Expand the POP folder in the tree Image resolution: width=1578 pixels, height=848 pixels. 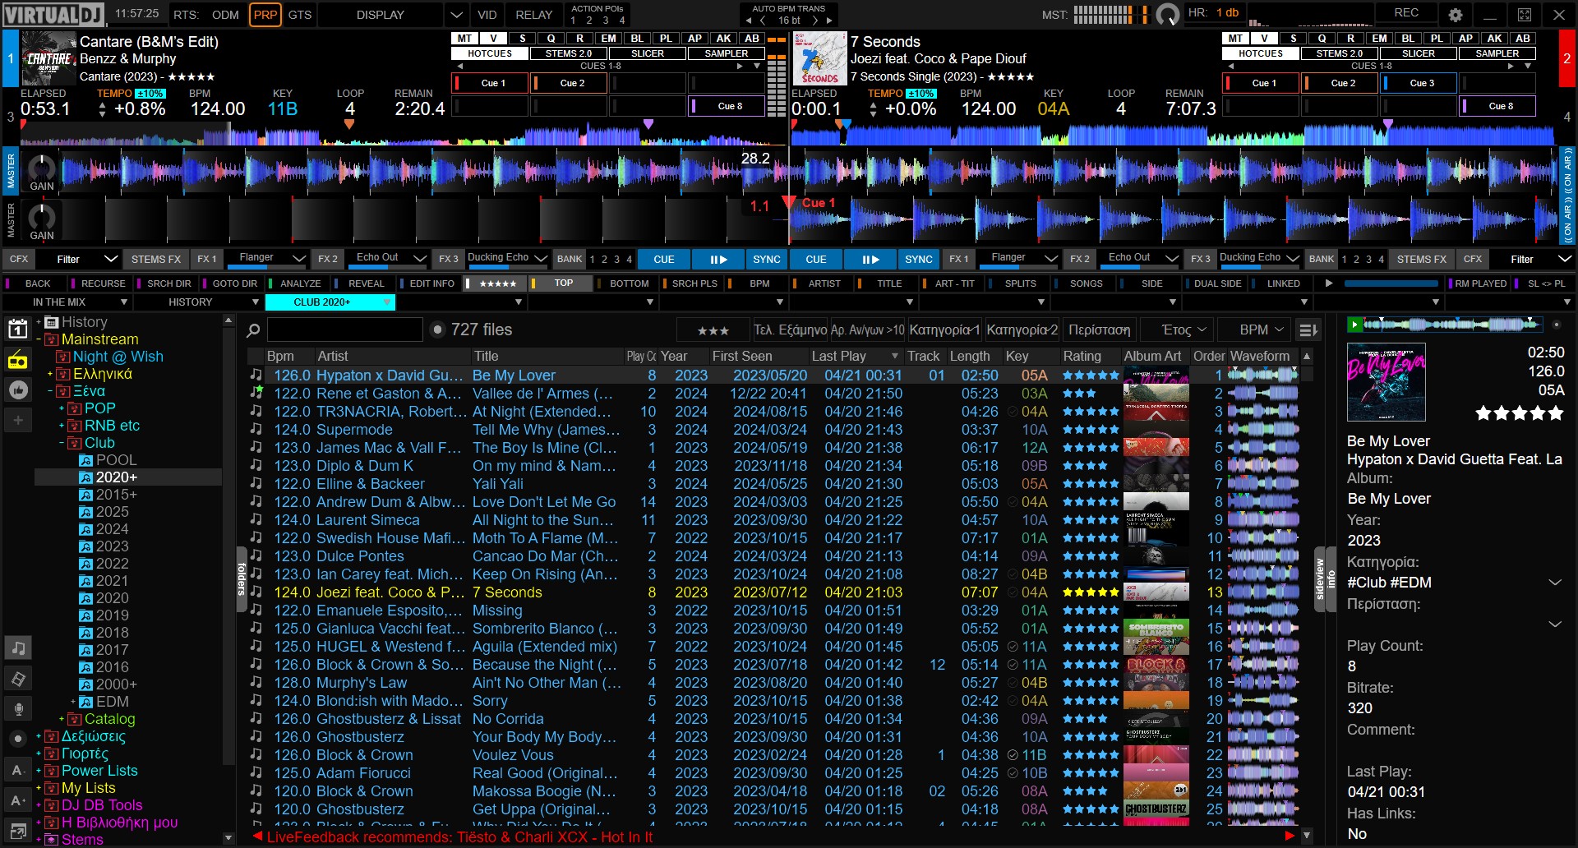pyautogui.click(x=62, y=408)
